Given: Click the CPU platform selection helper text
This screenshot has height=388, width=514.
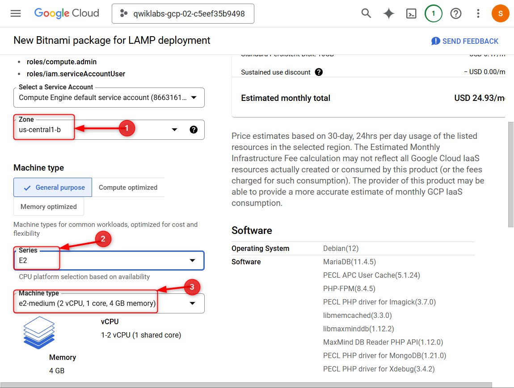Looking at the screenshot, I should [84, 277].
